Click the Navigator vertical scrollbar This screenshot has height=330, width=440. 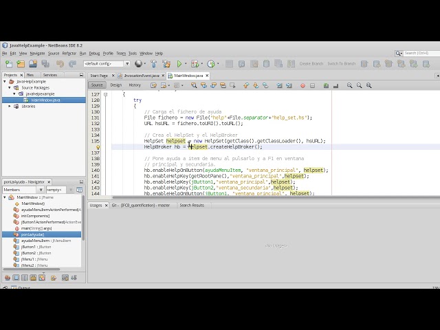(83, 219)
